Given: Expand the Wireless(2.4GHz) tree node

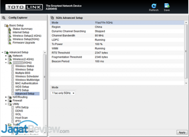Looking at the screenshot, I should coord(6,59).
